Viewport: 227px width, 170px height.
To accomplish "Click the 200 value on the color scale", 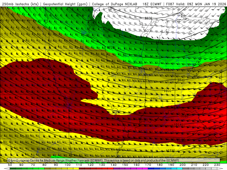I will click(183, 165).
